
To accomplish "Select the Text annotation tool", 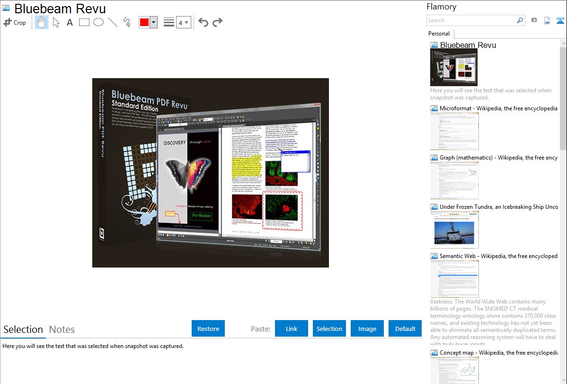I will [x=70, y=22].
